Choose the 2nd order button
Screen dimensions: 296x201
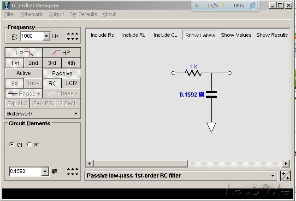coord(33,63)
